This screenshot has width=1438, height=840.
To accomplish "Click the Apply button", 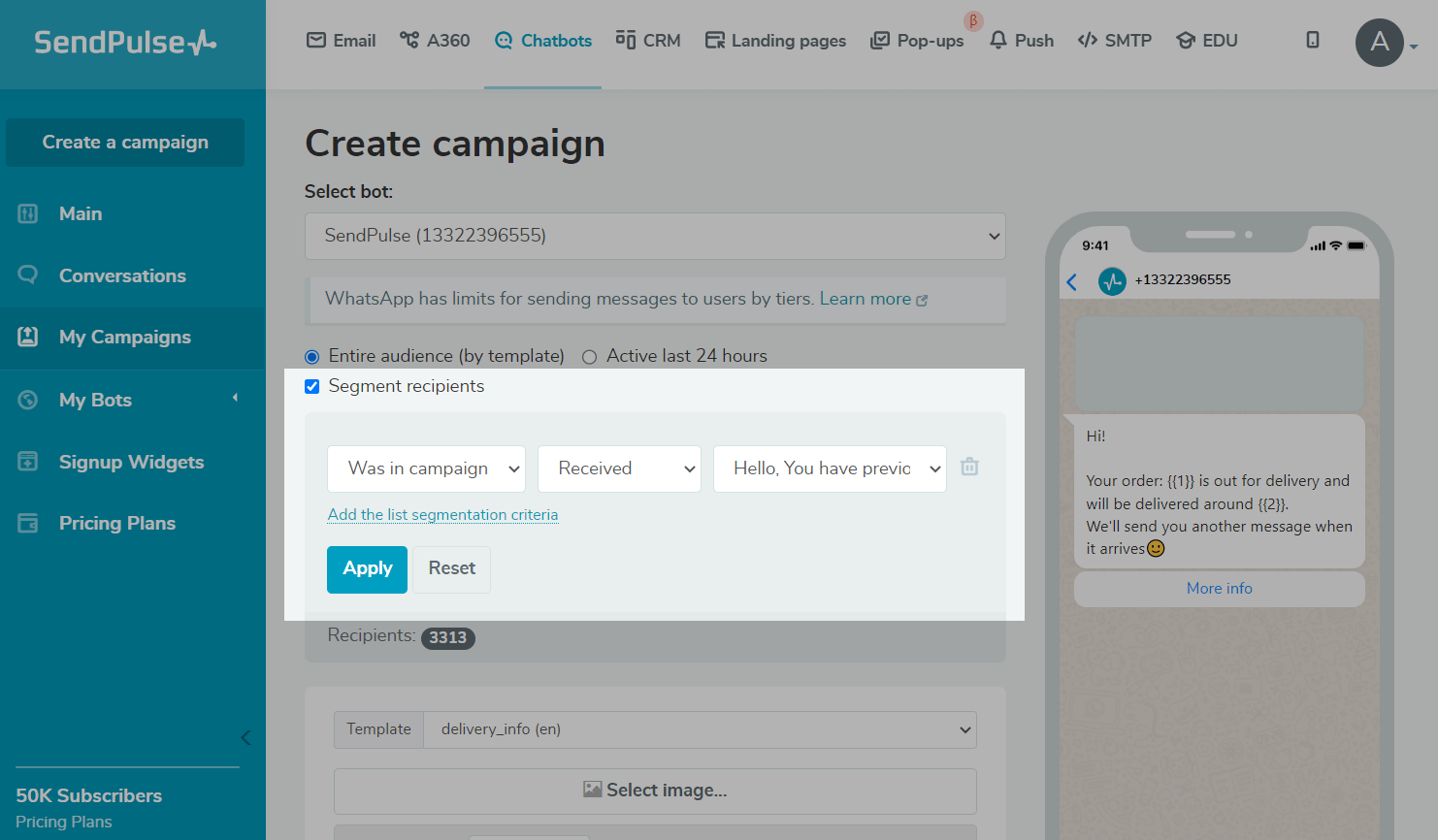I will (x=367, y=569).
